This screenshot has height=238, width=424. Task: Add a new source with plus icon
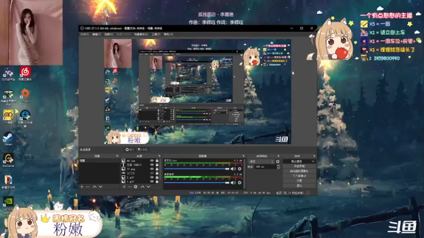coord(124,187)
